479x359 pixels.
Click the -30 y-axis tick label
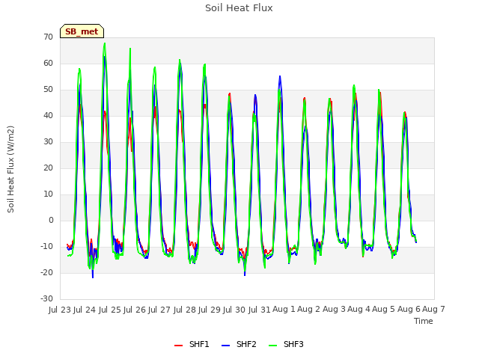pyautogui.click(x=46, y=298)
